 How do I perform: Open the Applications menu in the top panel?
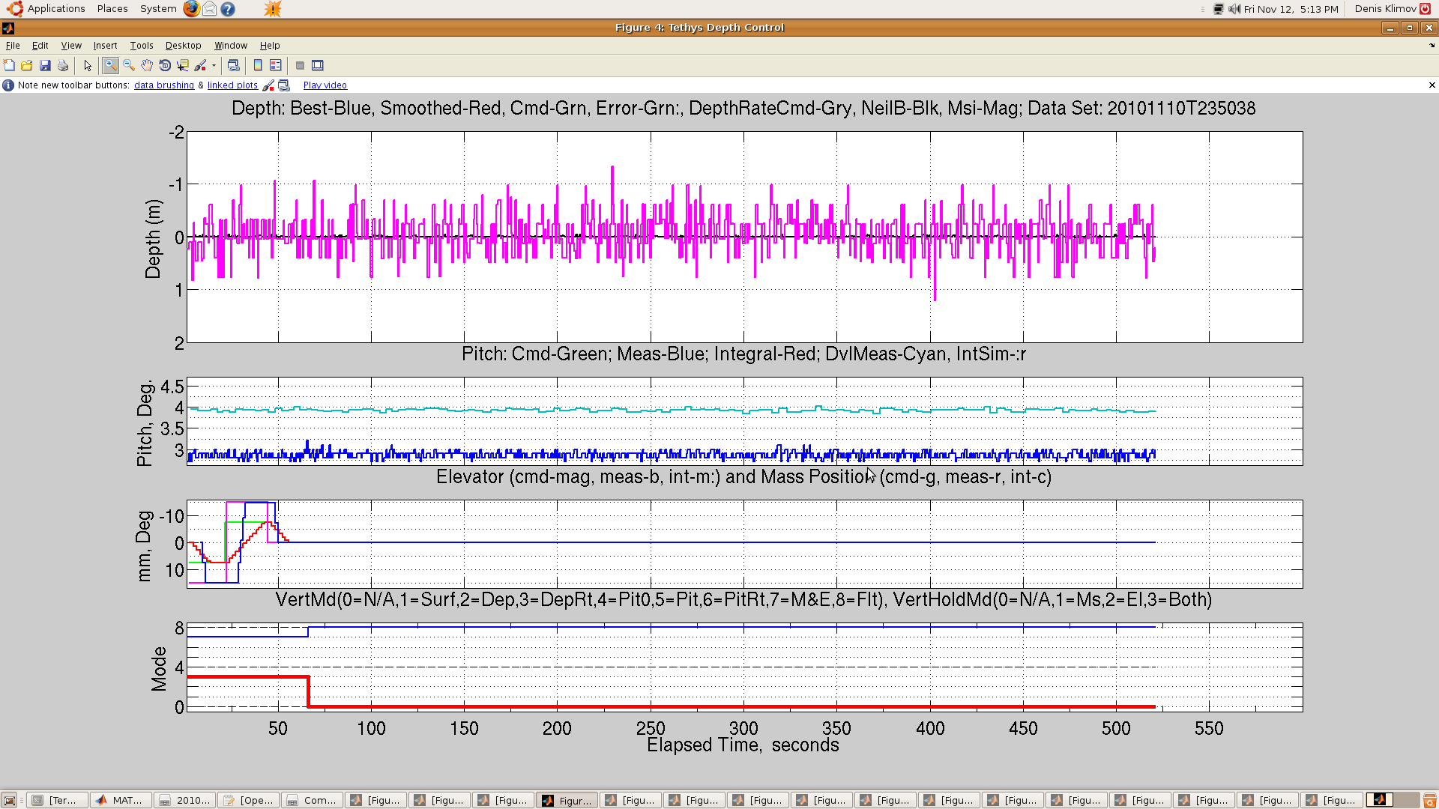46,9
